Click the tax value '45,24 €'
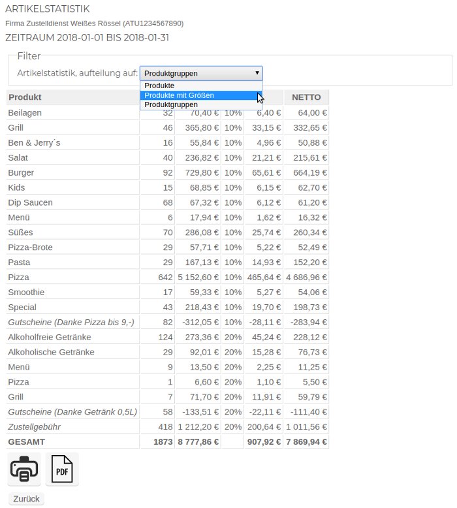The image size is (457, 508). tap(266, 337)
